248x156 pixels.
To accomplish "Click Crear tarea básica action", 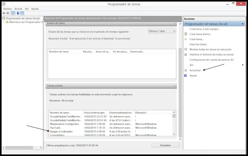I will click(x=200, y=34).
